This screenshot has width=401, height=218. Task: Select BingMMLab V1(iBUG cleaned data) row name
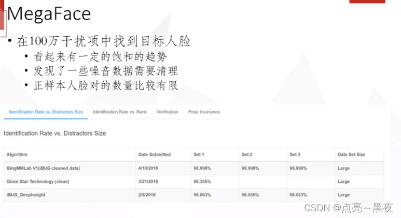coord(43,168)
